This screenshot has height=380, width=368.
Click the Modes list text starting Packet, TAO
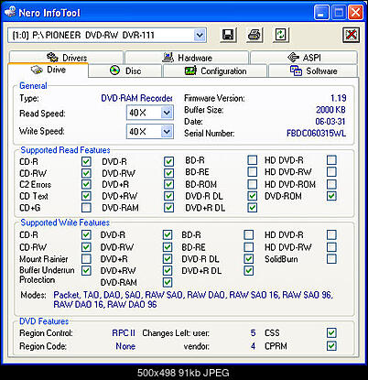(x=193, y=299)
